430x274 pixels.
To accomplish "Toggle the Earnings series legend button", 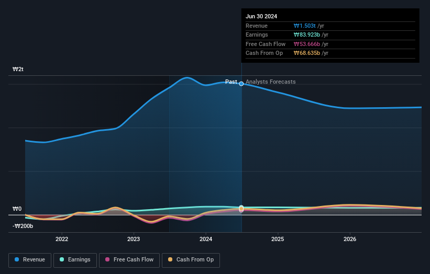I will (x=75, y=260).
